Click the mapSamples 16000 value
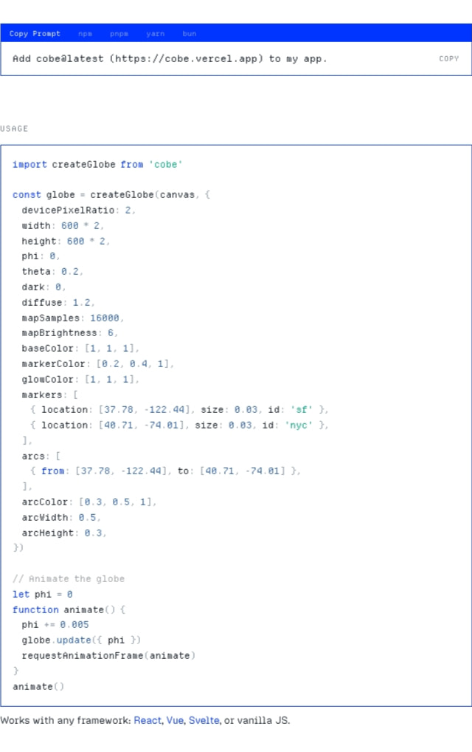472x752 pixels. click(105, 318)
